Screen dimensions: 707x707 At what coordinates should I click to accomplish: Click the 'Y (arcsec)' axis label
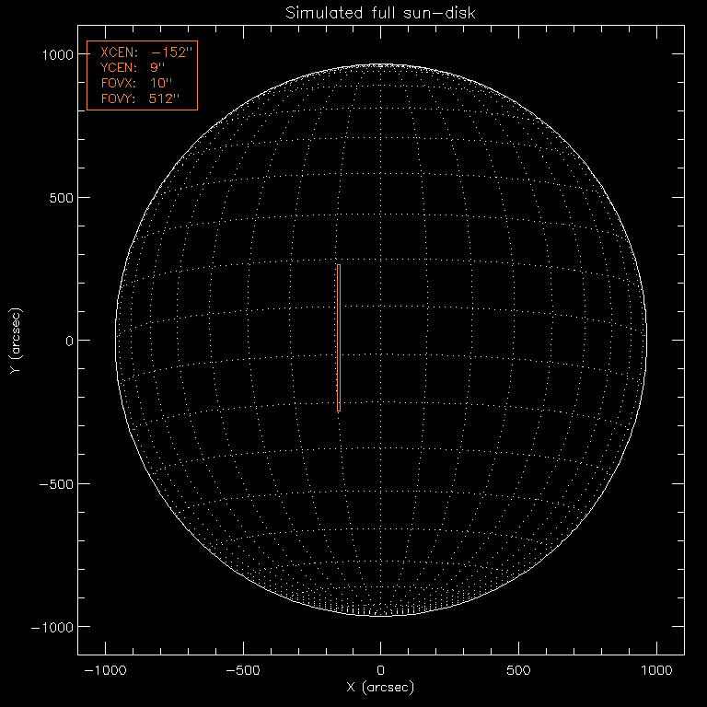tap(15, 341)
